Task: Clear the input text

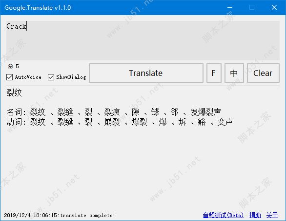Action: click(x=263, y=73)
